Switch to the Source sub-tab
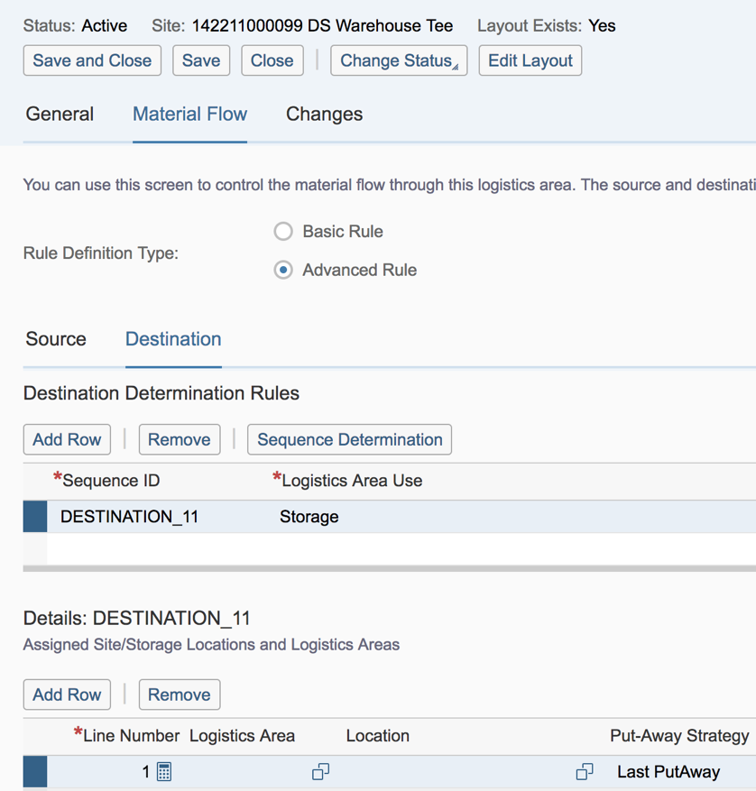The width and height of the screenshot is (756, 791). pos(56,340)
